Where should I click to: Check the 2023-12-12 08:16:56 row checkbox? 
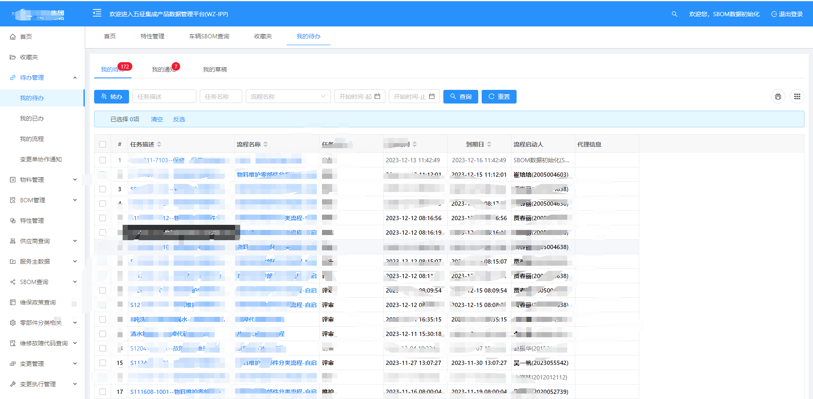pyautogui.click(x=103, y=218)
